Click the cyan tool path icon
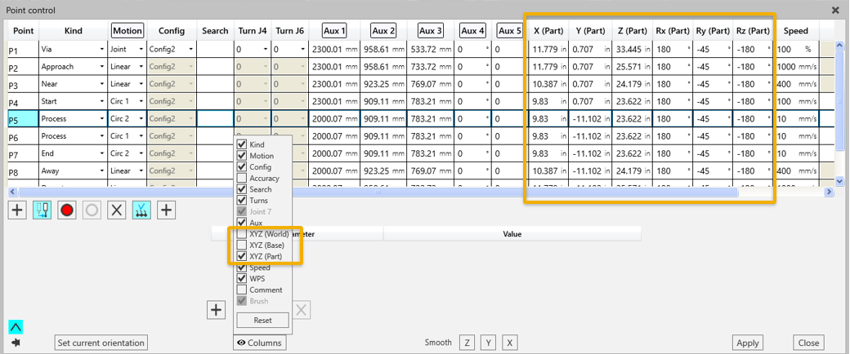 point(42,210)
